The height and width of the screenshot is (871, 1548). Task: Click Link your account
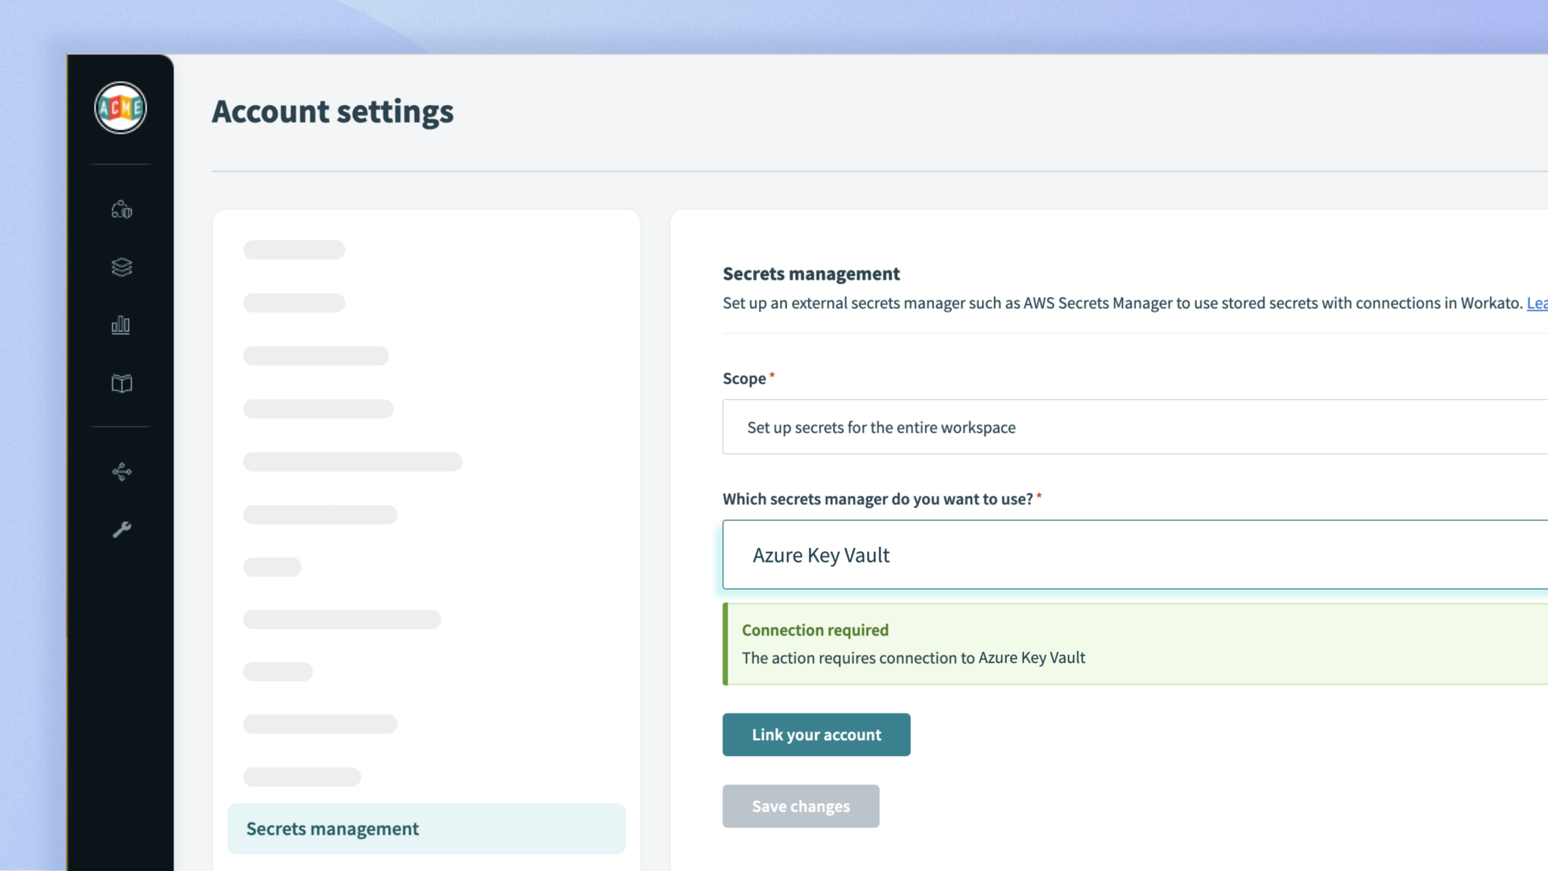[x=816, y=734]
